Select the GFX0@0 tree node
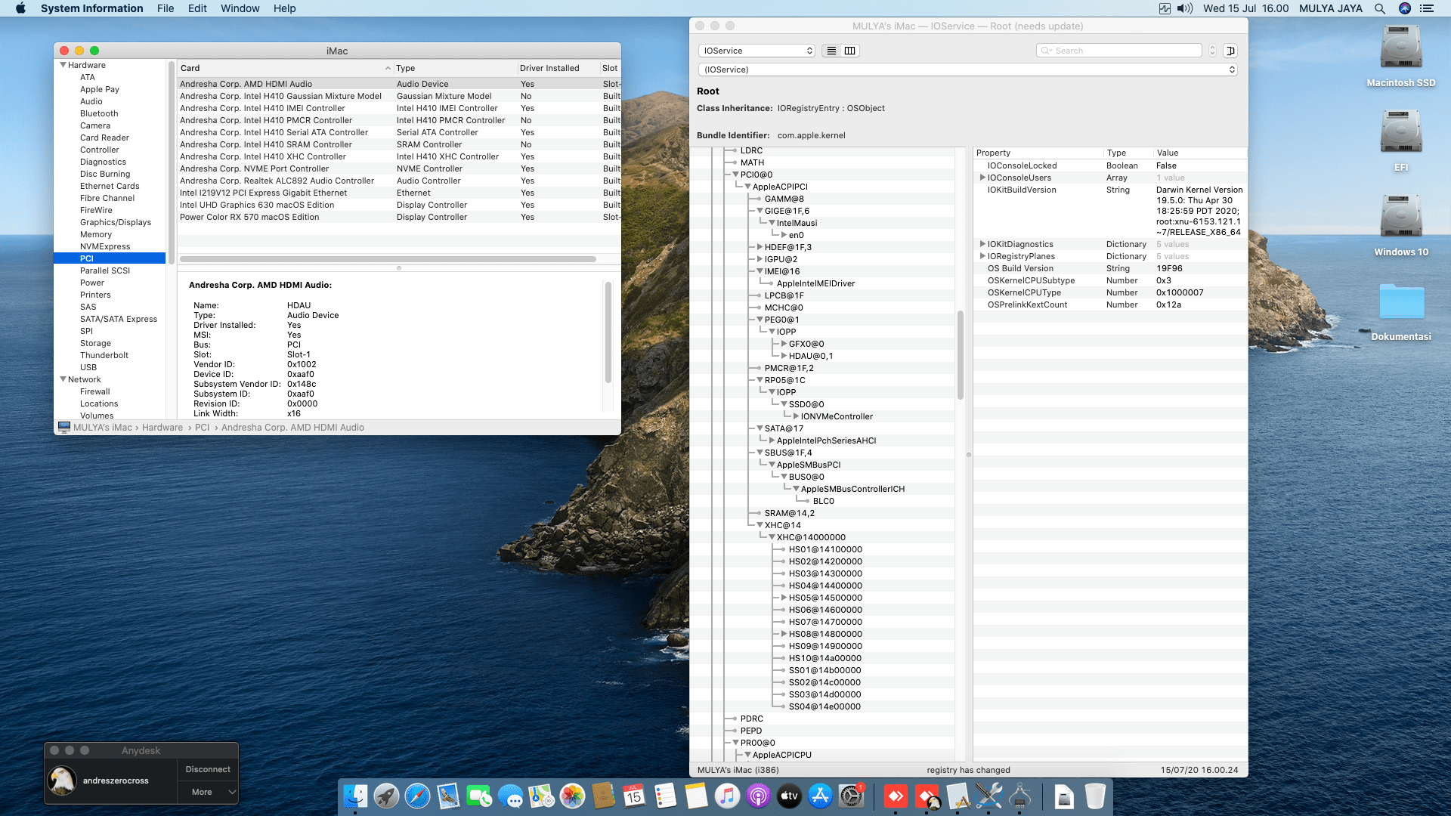 pyautogui.click(x=806, y=344)
